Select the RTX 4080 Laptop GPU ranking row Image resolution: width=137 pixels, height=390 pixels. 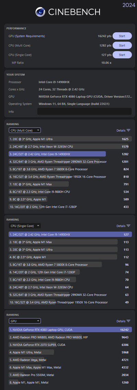(70, 330)
